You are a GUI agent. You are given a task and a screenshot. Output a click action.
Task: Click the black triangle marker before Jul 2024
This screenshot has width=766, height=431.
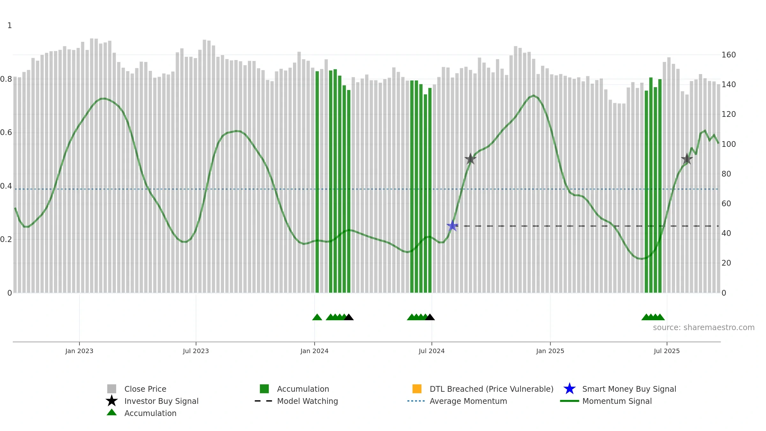[x=430, y=317]
